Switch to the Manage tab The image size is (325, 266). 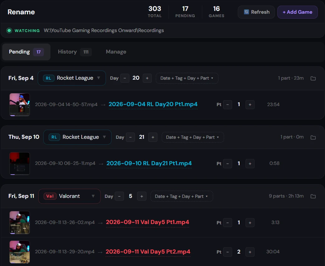click(116, 52)
